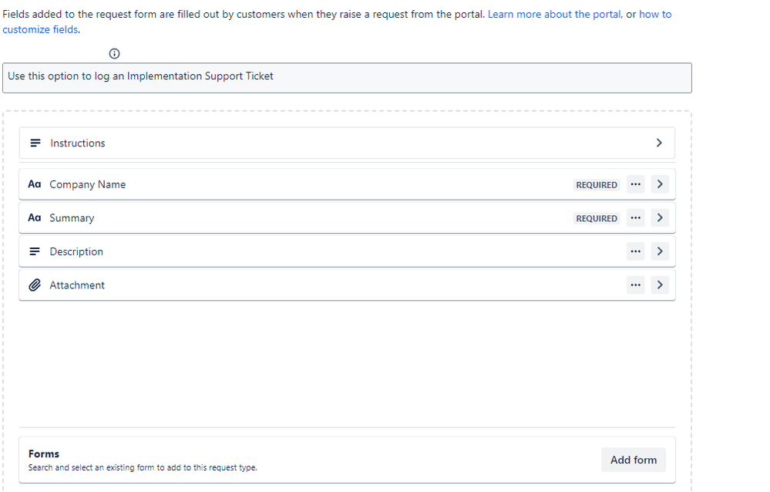Open Learn more about the portal link

(554, 15)
